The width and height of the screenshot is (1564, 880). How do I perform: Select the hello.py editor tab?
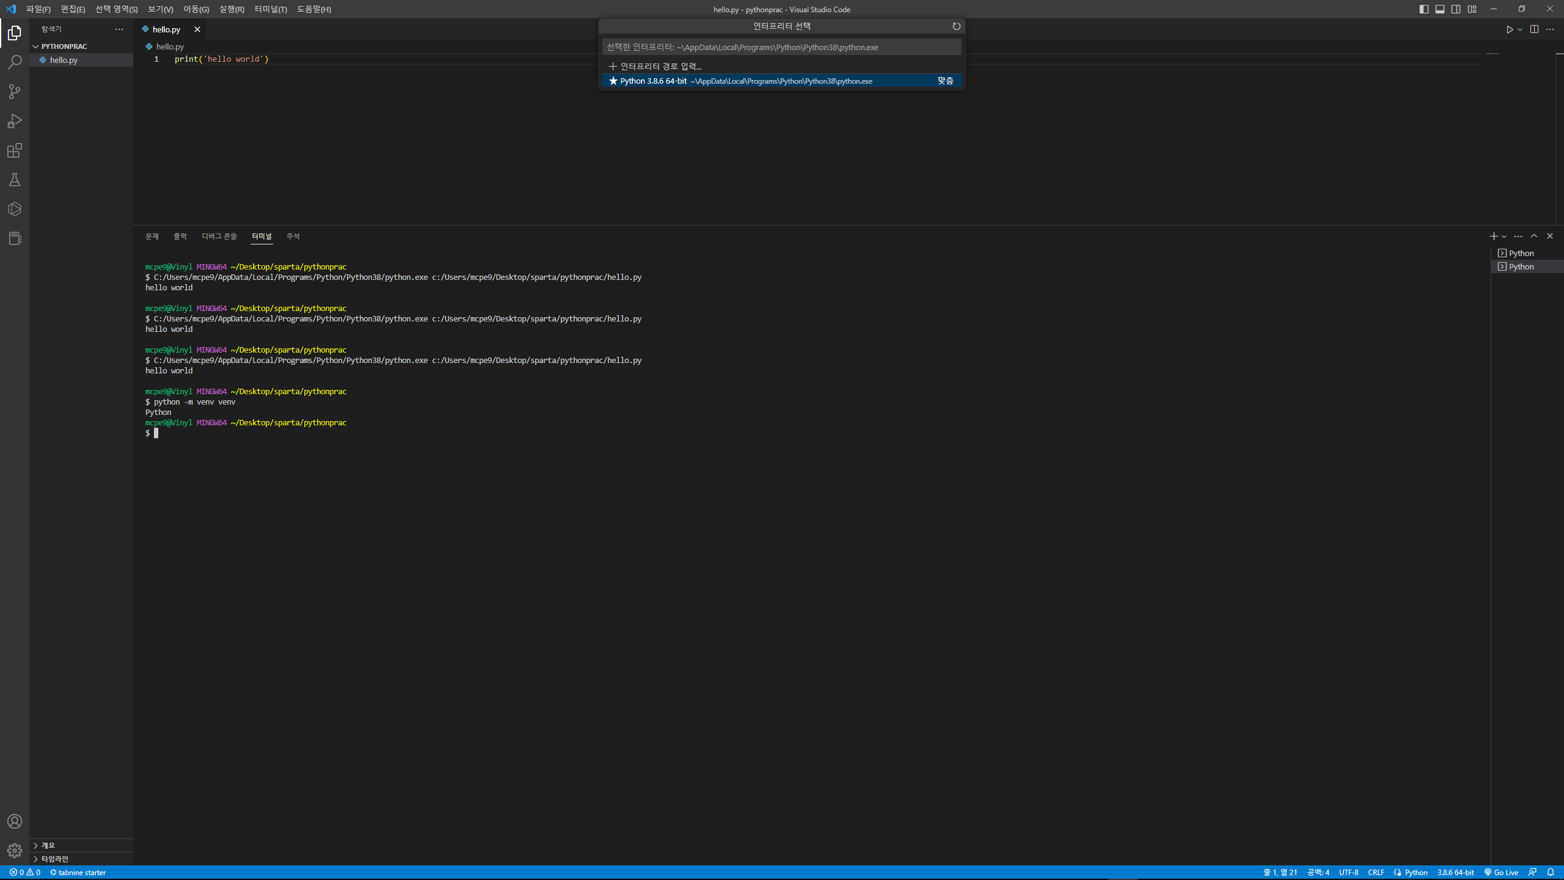169,29
